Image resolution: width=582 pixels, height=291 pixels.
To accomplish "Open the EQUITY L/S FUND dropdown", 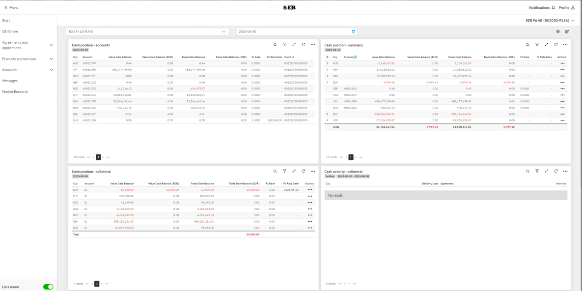I will [147, 31].
